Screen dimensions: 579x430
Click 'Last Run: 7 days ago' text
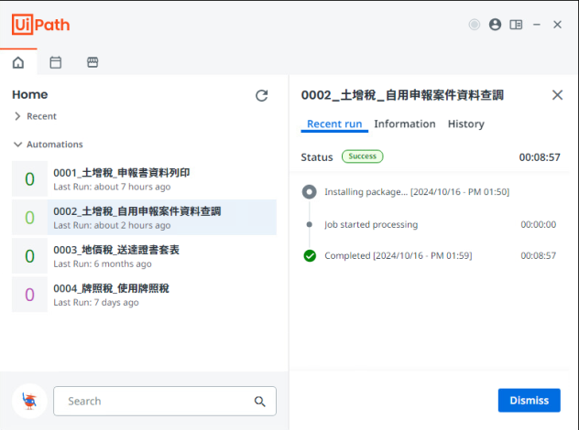(x=96, y=303)
